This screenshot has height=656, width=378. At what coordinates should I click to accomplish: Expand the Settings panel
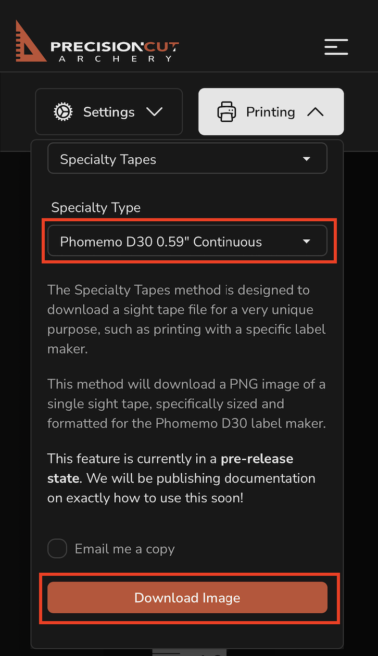[x=109, y=112]
